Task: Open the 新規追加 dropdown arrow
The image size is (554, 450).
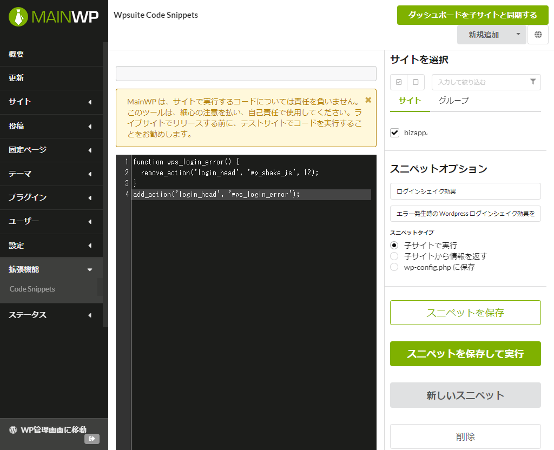Action: coord(518,35)
